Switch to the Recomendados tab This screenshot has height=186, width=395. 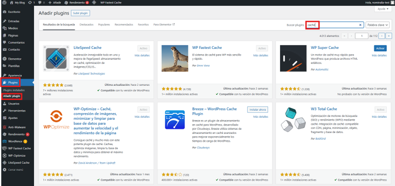click(x=123, y=24)
